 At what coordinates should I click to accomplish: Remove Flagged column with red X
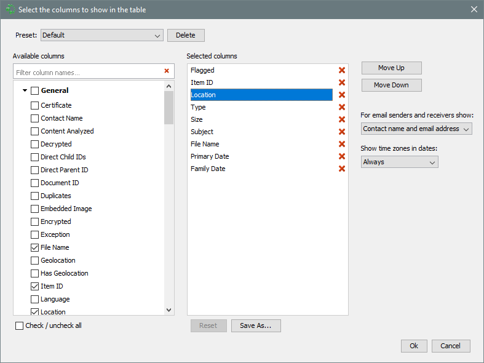(342, 70)
